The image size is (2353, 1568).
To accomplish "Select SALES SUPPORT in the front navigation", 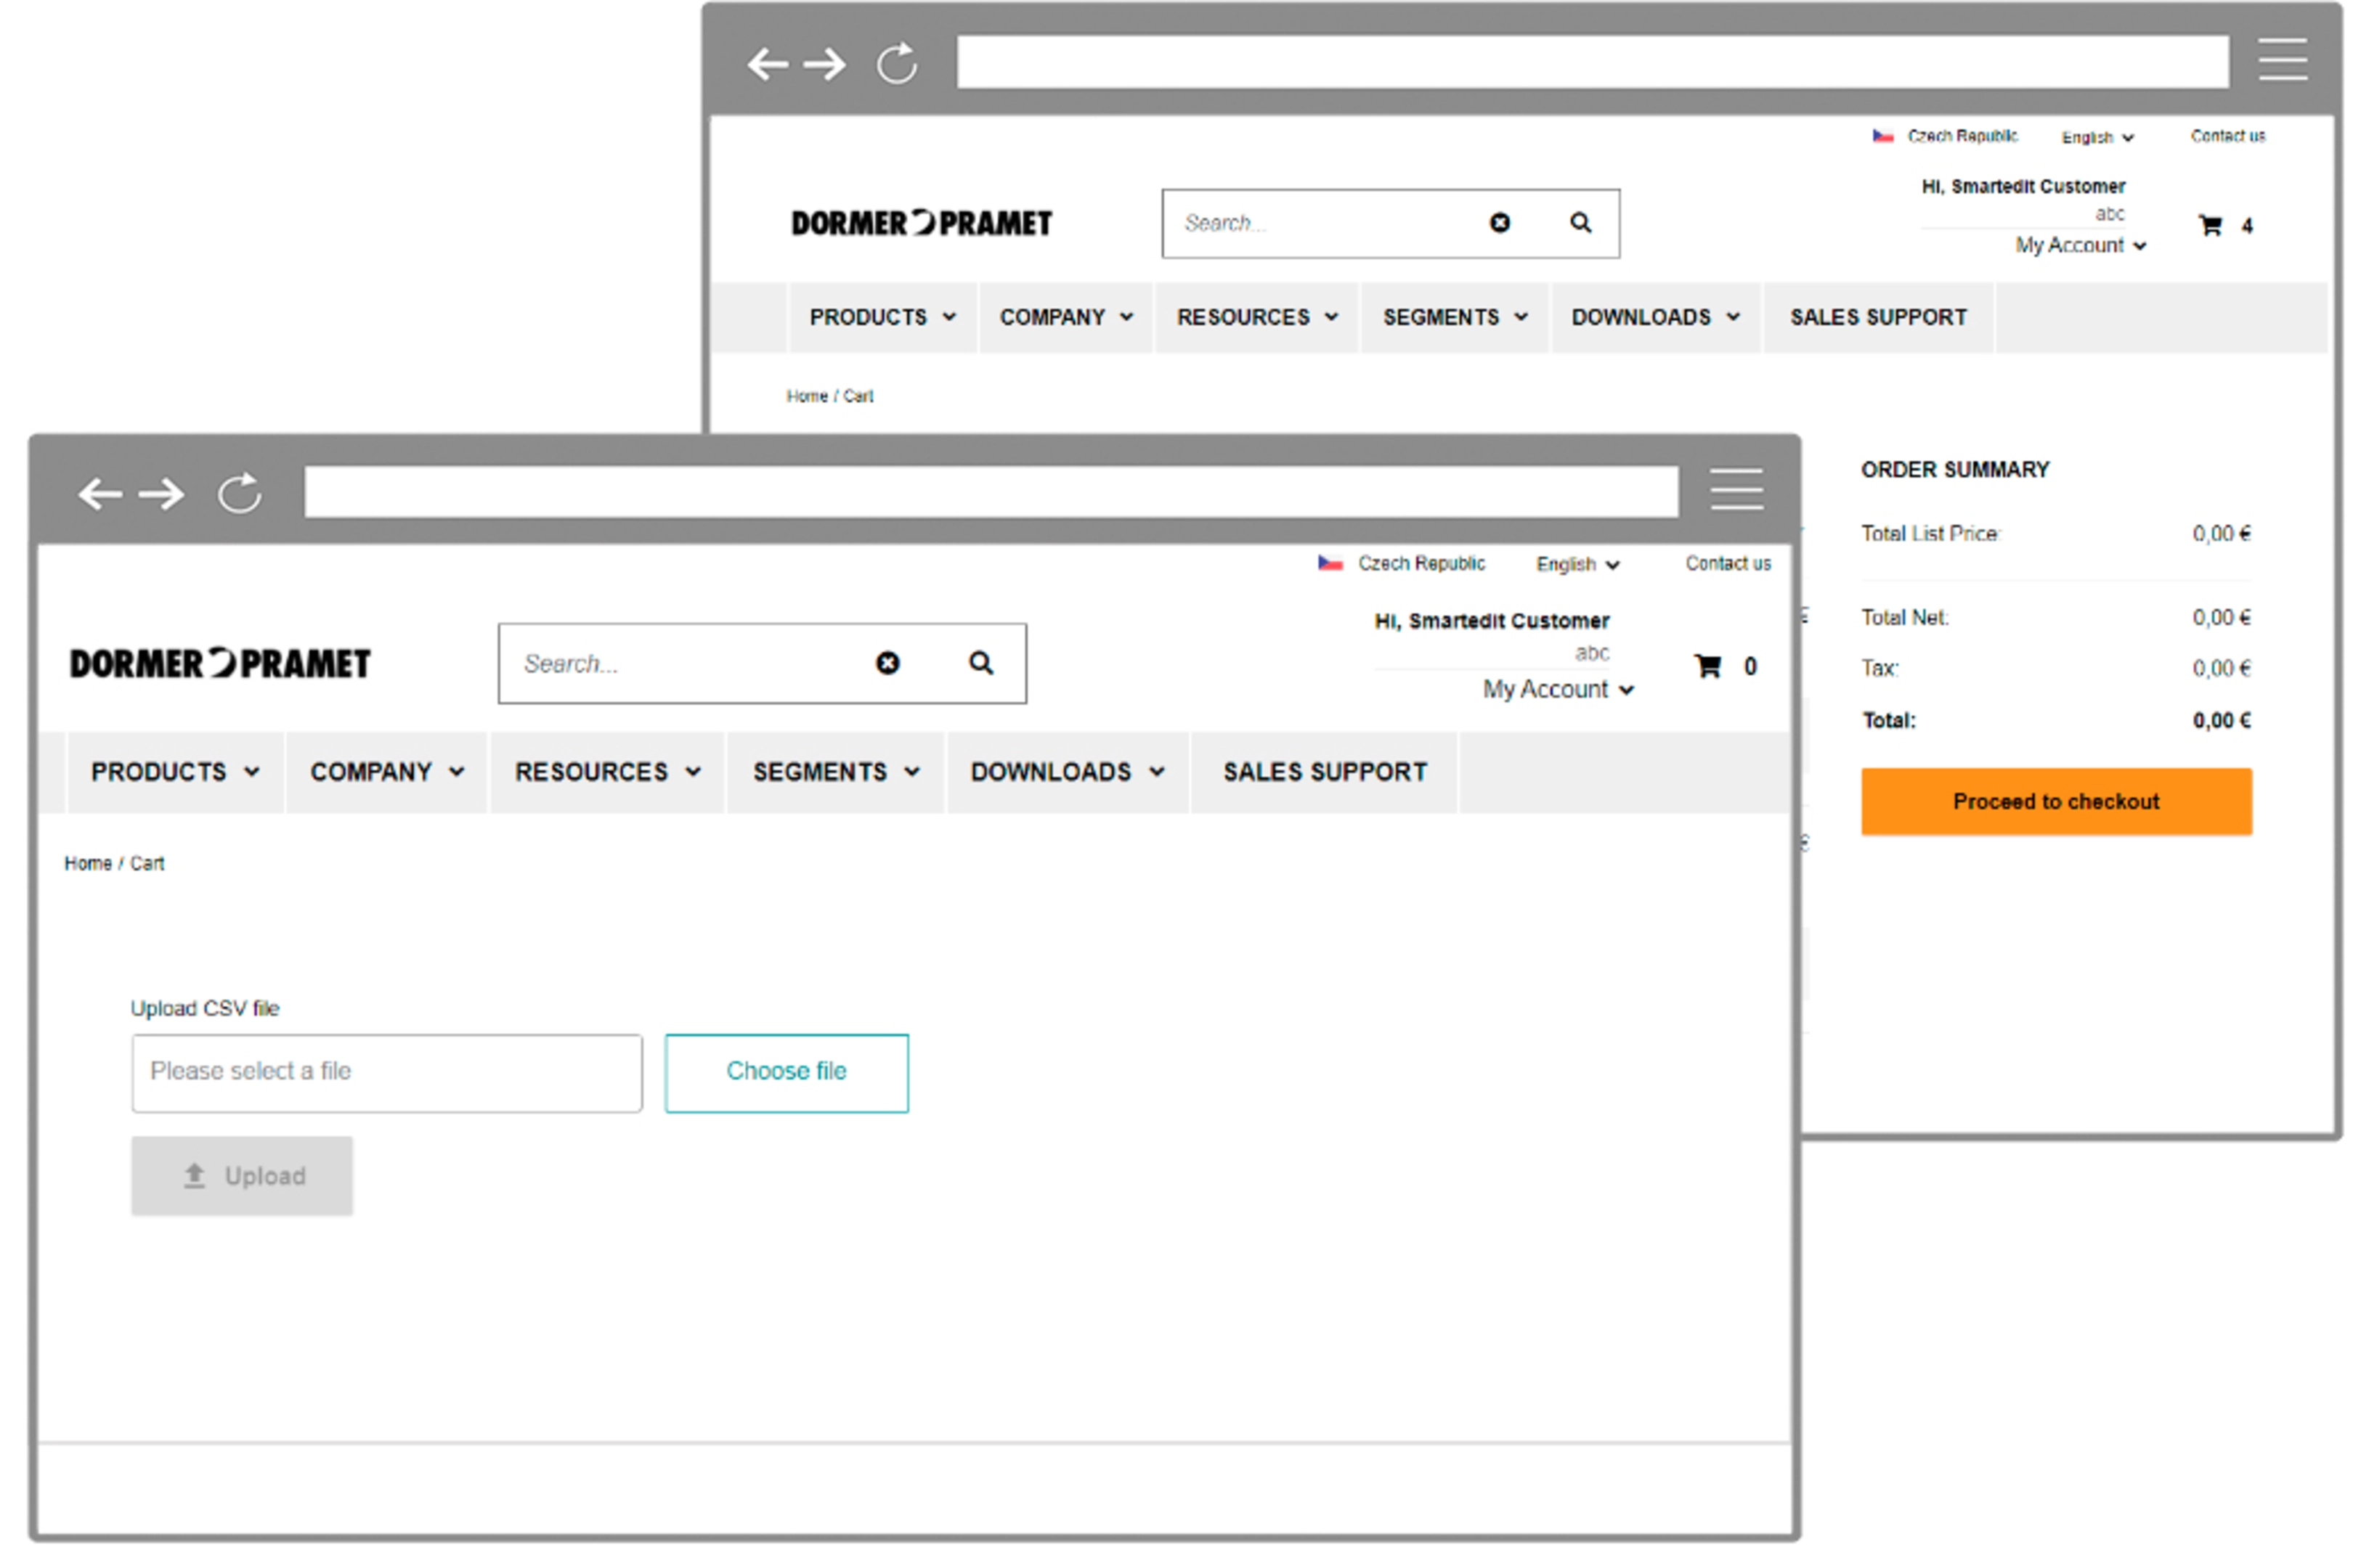I will coord(1325,772).
